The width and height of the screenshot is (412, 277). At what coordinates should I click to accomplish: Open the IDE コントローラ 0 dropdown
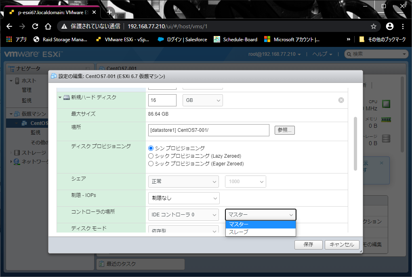pyautogui.click(x=183, y=215)
